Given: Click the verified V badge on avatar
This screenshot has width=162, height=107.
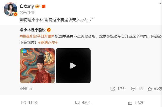Looking at the screenshot, I should [x=15, y=14].
